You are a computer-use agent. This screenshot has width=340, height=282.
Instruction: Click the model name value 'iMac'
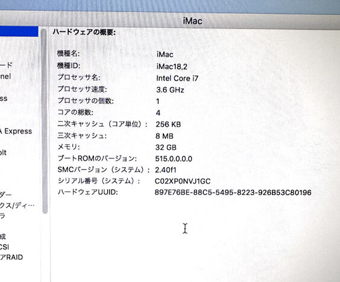point(165,54)
